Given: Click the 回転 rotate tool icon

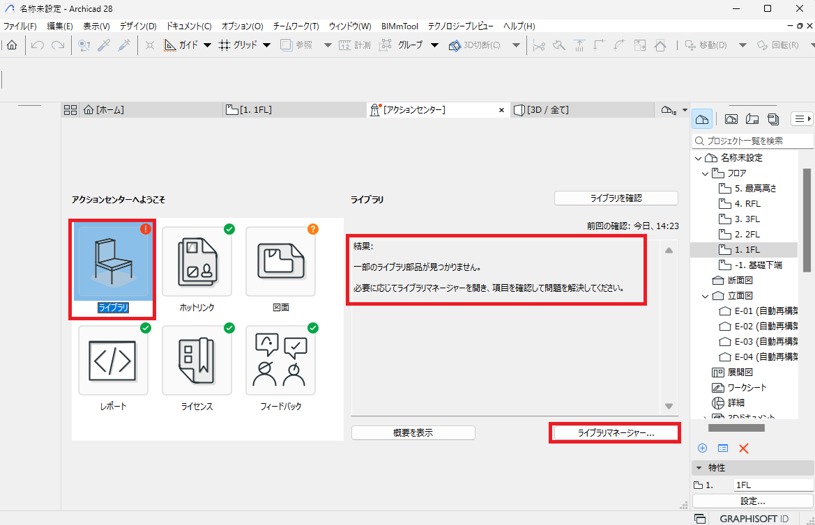Looking at the screenshot, I should (x=763, y=45).
